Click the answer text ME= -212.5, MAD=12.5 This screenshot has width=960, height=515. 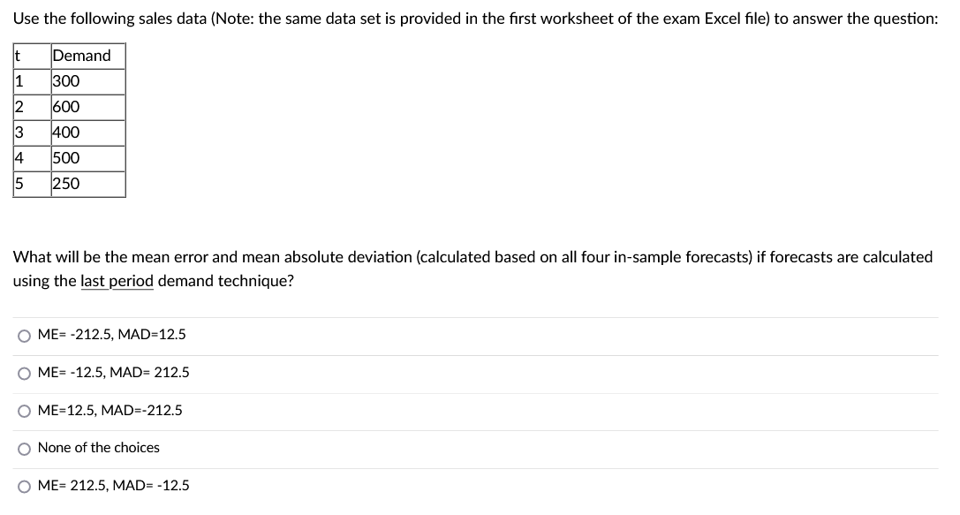coord(111,335)
